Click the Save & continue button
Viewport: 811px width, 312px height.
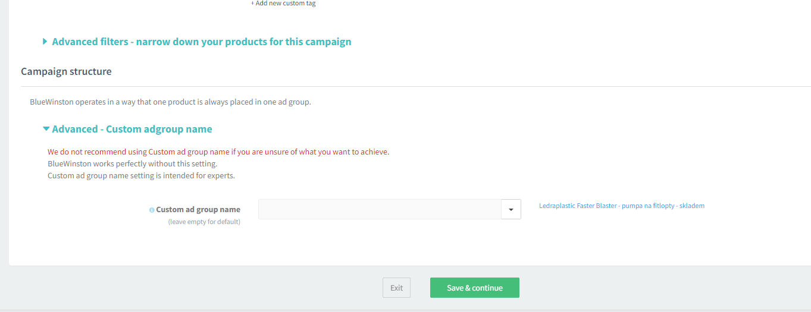tap(475, 288)
